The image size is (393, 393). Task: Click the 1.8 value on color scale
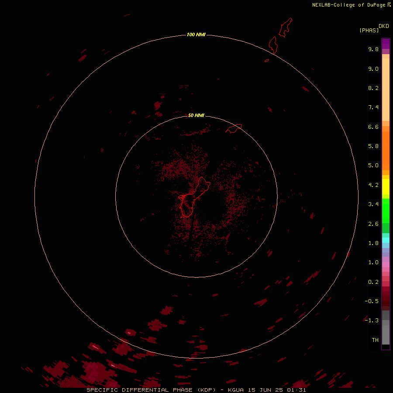coord(373,243)
